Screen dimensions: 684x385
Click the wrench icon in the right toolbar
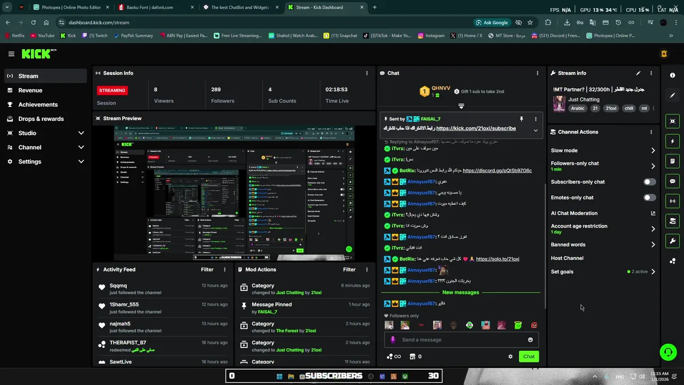coord(672,241)
